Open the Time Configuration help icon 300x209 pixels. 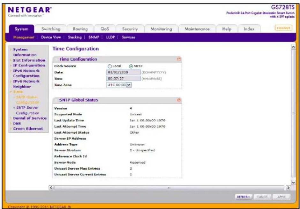pos(179,59)
